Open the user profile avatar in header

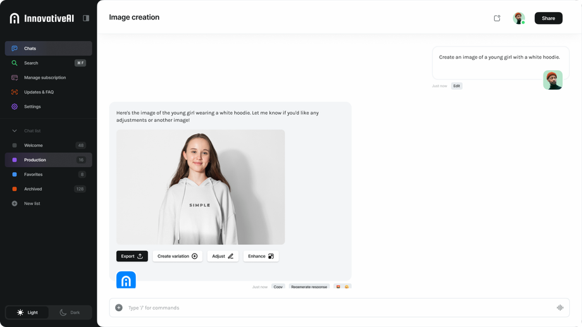(519, 18)
